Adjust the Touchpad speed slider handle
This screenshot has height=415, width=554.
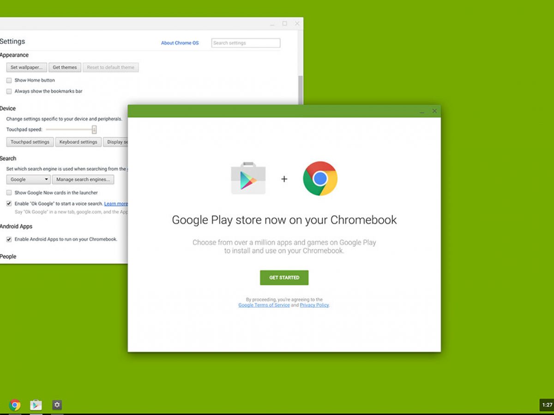94,130
